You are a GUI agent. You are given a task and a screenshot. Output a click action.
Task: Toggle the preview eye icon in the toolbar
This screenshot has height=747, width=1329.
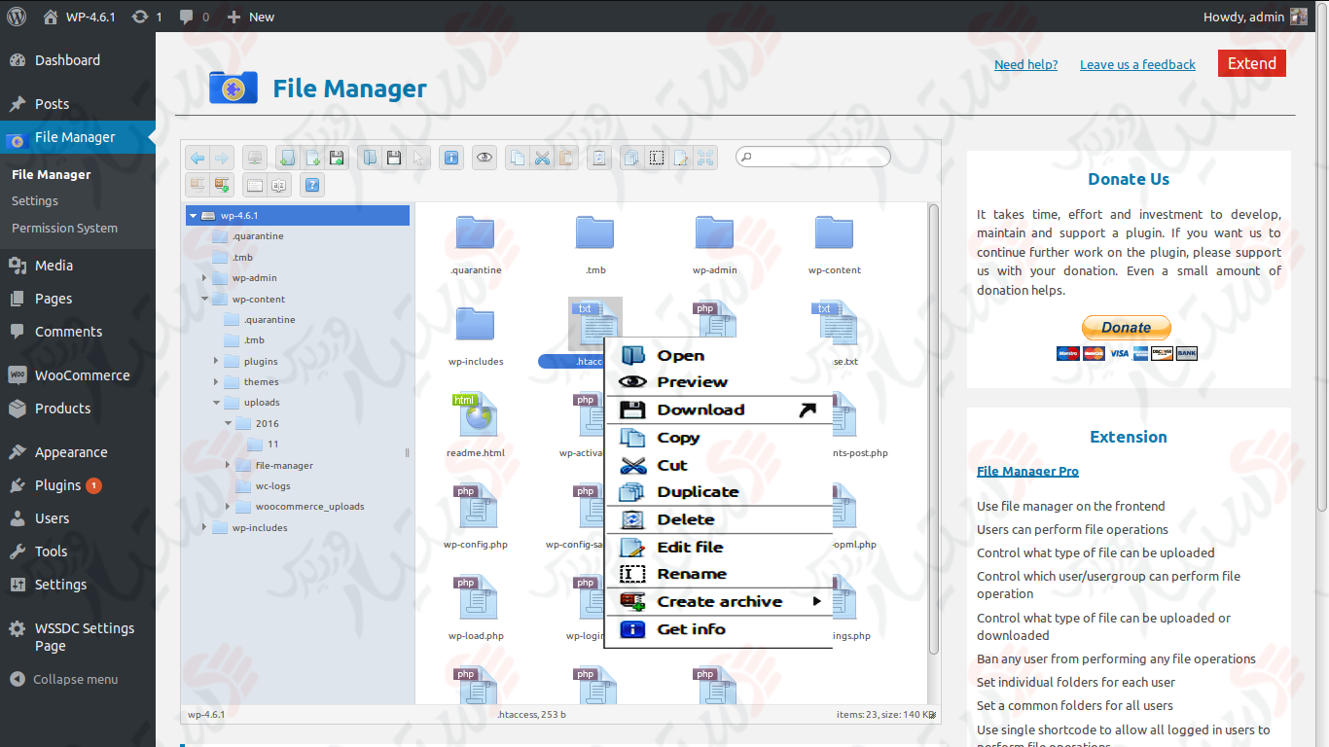[485, 158]
